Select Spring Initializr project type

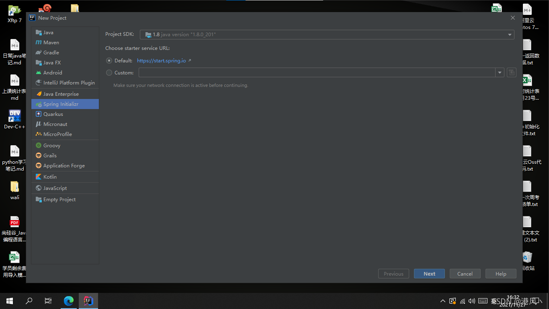tap(65, 104)
